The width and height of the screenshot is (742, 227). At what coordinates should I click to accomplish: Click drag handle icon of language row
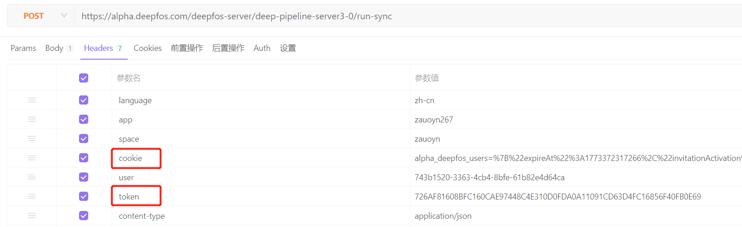coord(32,100)
